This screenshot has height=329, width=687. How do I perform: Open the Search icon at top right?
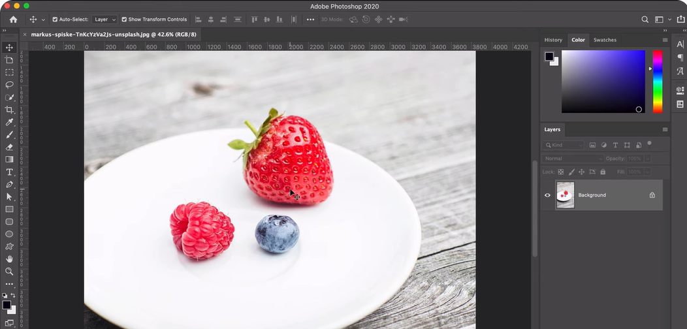(x=645, y=20)
